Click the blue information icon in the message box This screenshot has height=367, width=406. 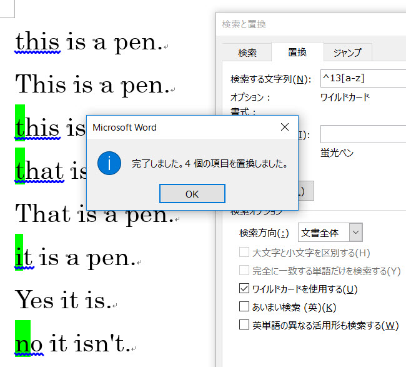pos(109,163)
